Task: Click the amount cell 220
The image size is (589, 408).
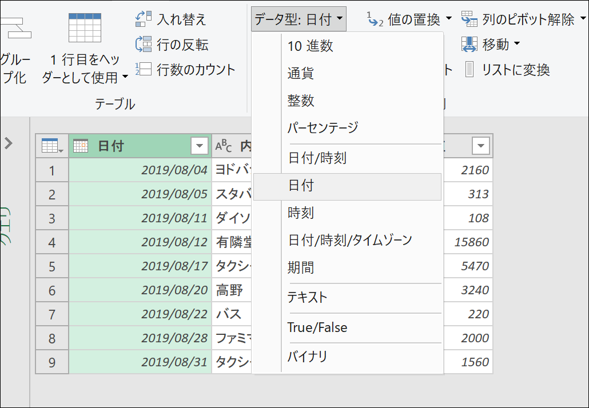Action: (x=468, y=314)
